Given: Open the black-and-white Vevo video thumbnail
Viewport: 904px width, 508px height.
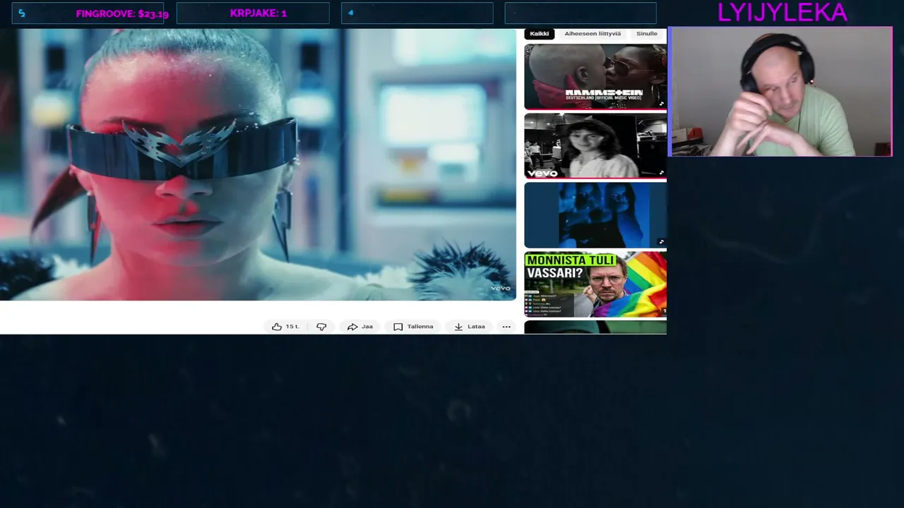Looking at the screenshot, I should [595, 145].
